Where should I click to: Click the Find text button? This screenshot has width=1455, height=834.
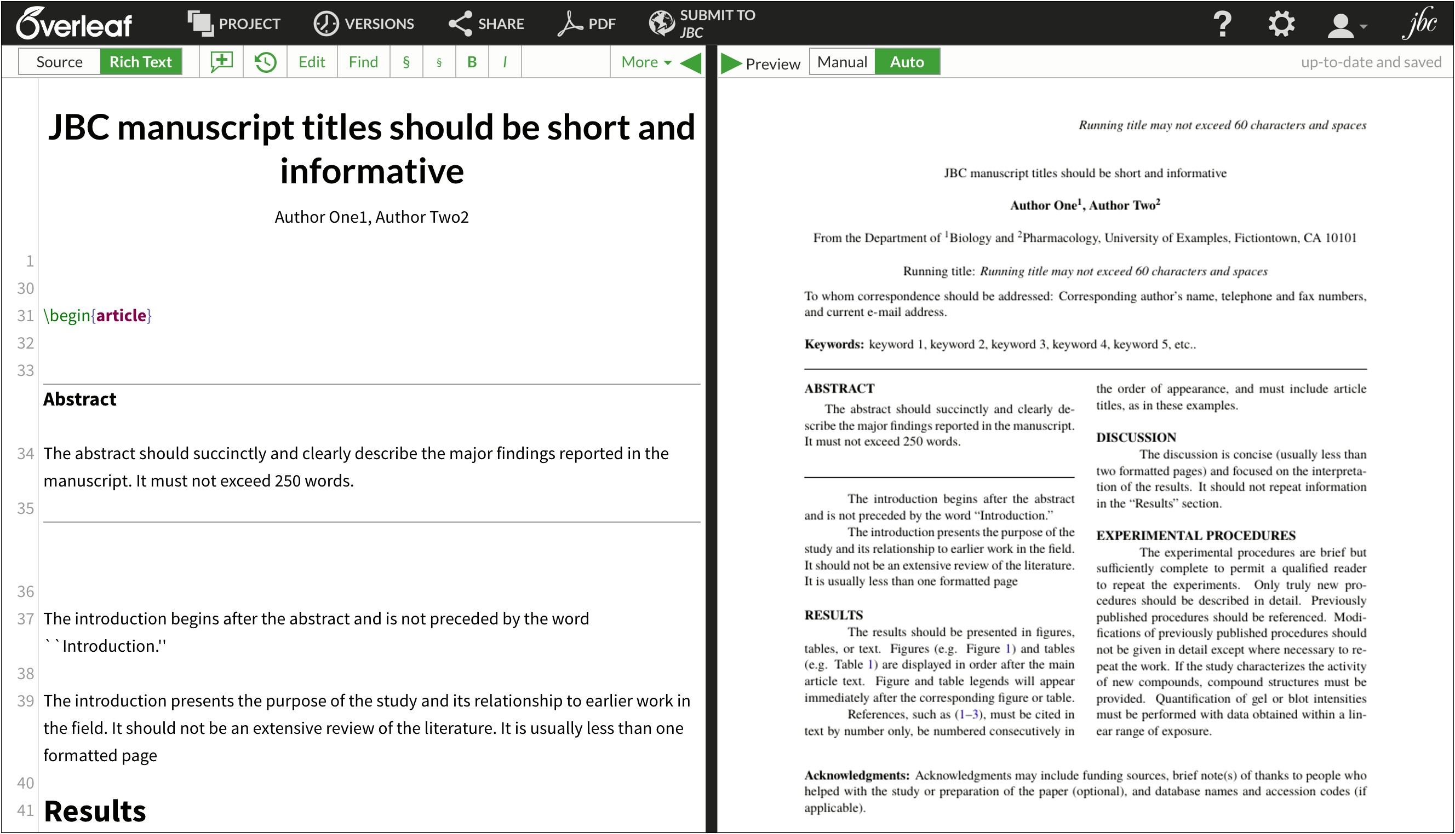(x=362, y=62)
